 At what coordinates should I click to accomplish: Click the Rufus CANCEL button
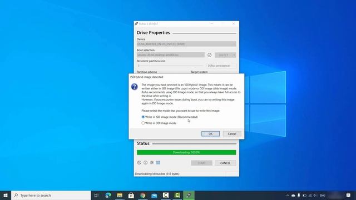[x=225, y=163]
